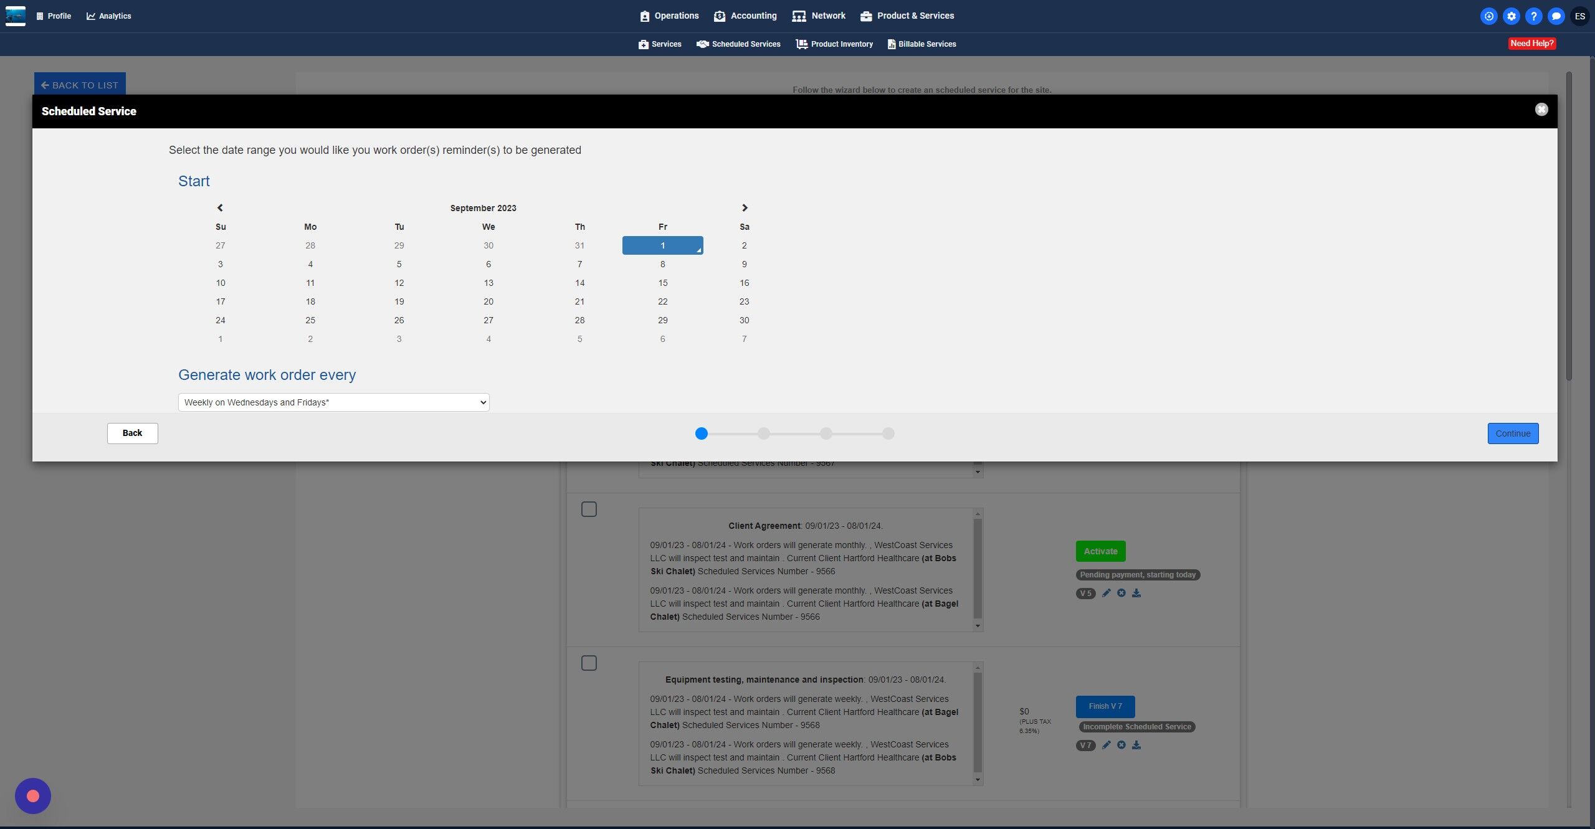Click the download icon beside V 7
The image size is (1595, 829).
[1136, 745]
